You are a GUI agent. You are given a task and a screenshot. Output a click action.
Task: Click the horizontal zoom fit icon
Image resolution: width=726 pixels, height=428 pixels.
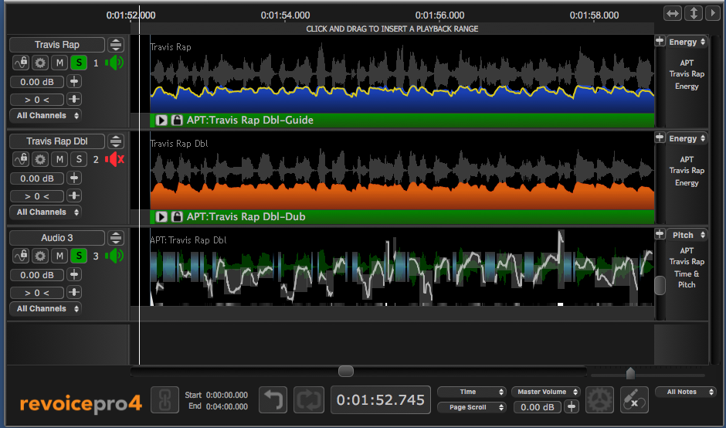coord(673,14)
